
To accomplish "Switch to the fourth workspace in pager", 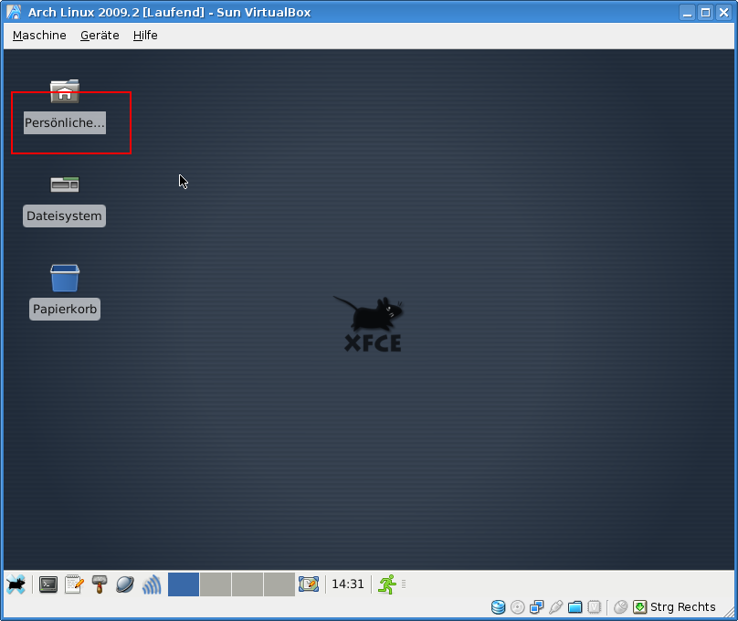I will coord(279,584).
